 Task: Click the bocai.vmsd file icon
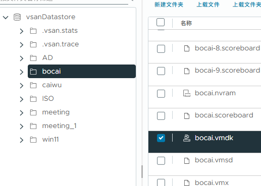187,161
